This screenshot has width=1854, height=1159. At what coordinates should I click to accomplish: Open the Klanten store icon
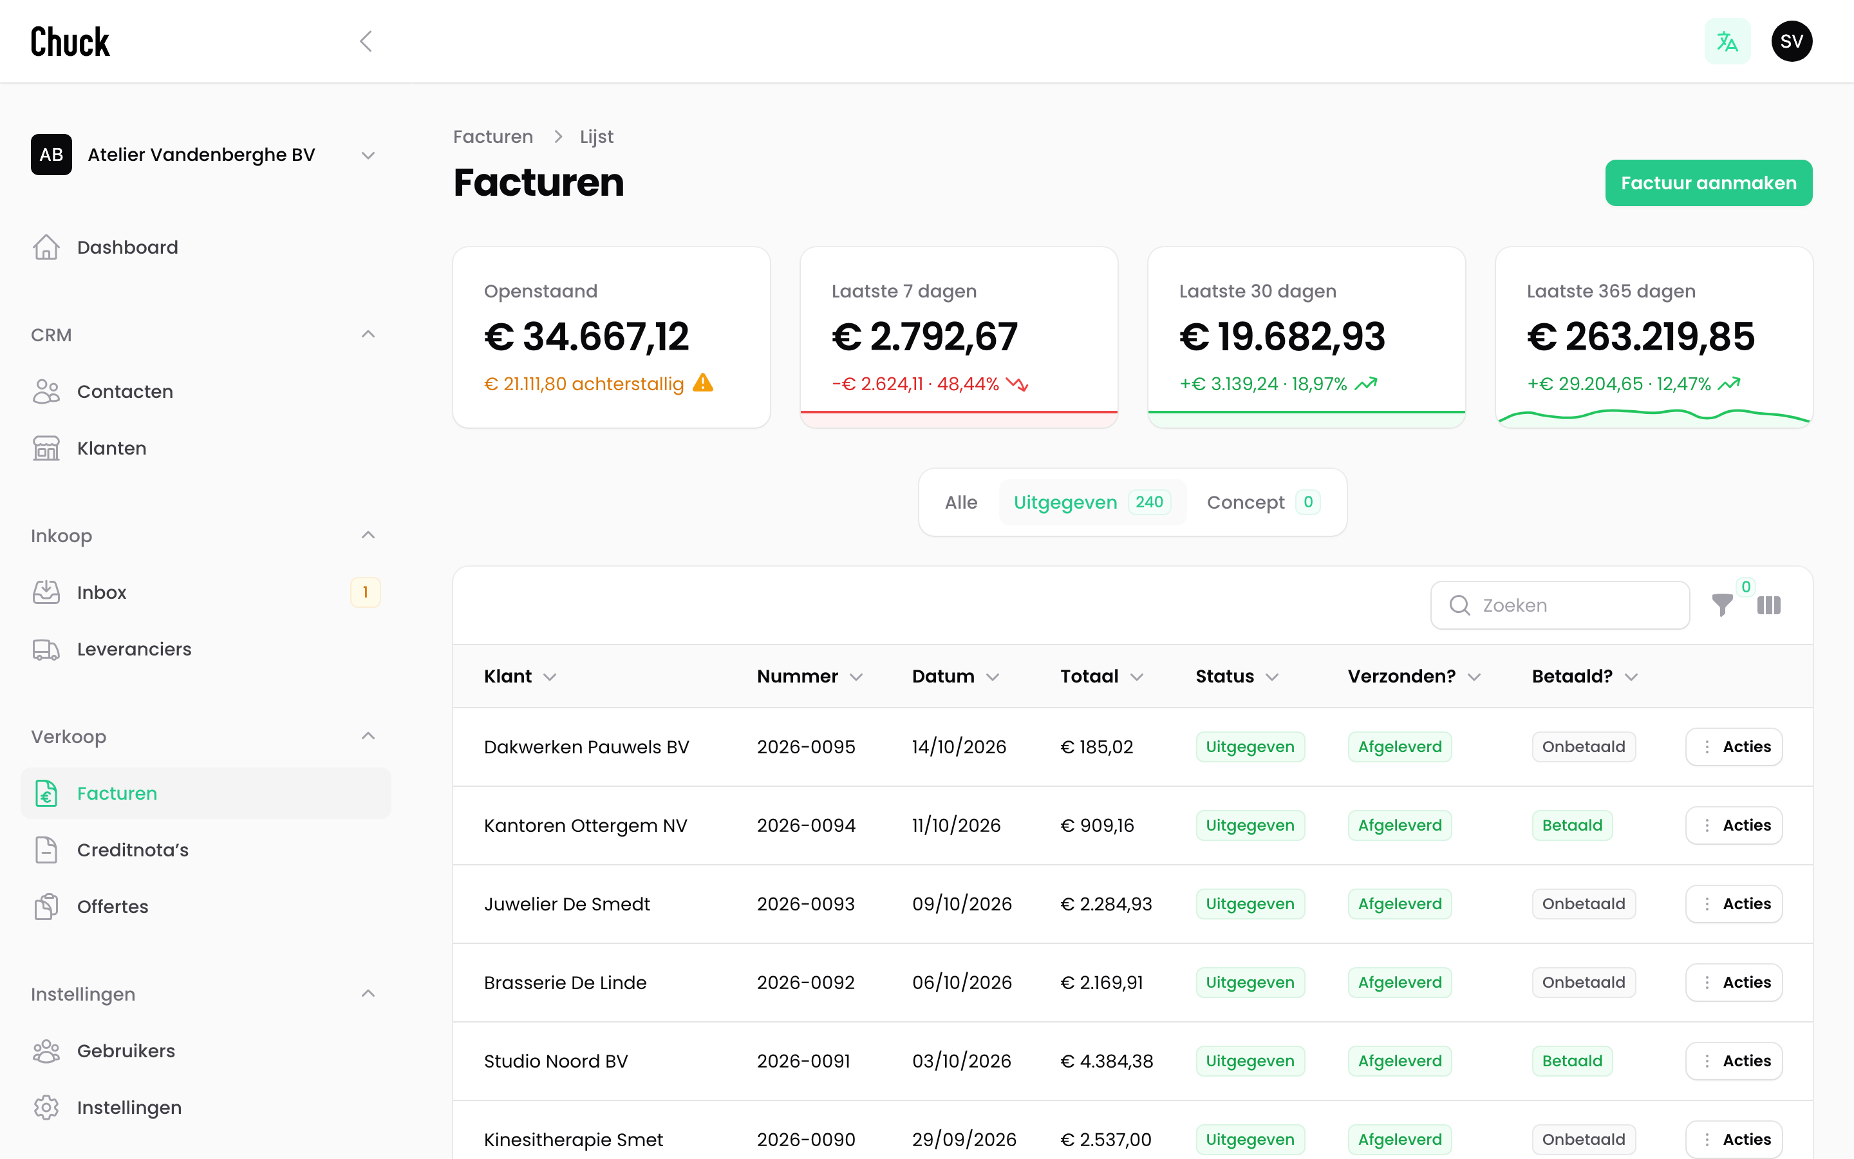coord(46,448)
